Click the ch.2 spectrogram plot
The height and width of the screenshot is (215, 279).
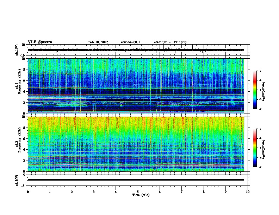coord(136,144)
